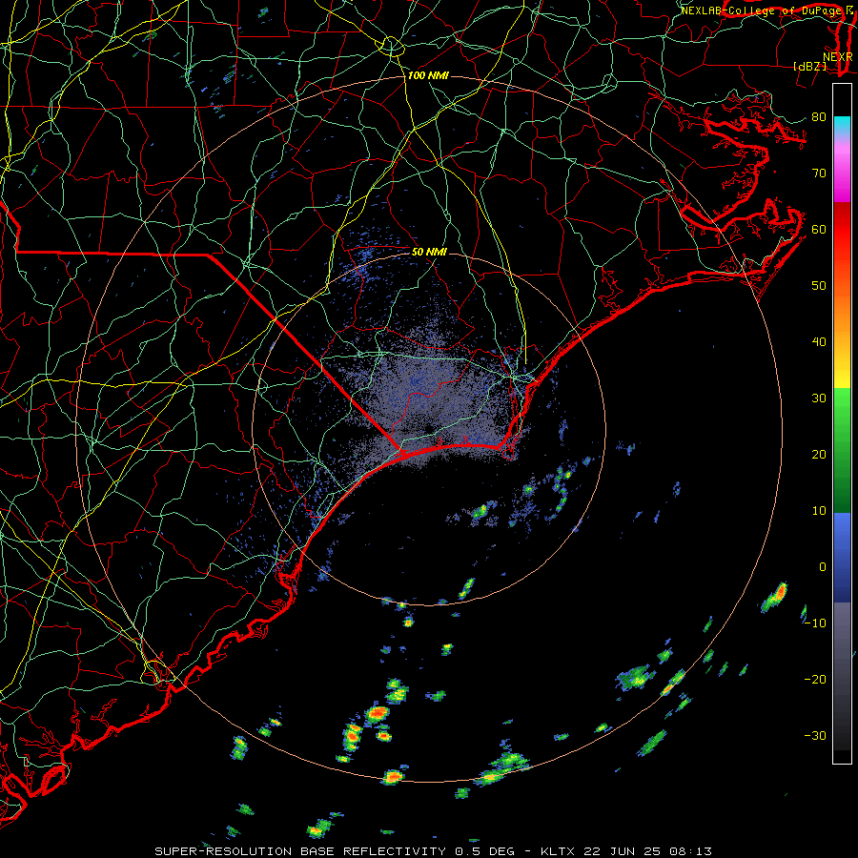Click the 22 JUN 25 08:13 timestamp
The width and height of the screenshot is (858, 858).
click(649, 851)
